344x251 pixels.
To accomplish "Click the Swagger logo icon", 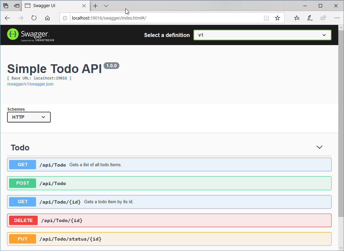I will (x=13, y=35).
